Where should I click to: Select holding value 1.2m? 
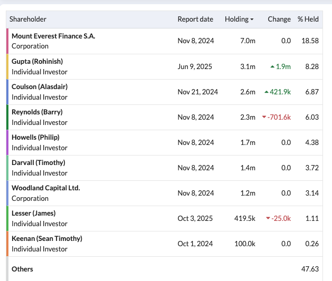click(248, 193)
